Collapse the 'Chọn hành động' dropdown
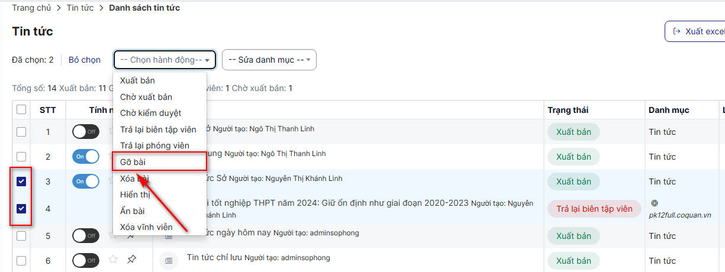The image size is (725, 272). pyautogui.click(x=165, y=60)
